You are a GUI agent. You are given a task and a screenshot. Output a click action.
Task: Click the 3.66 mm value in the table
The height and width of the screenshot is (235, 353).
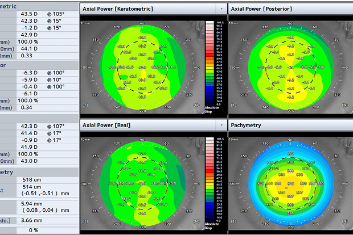(x=40, y=220)
